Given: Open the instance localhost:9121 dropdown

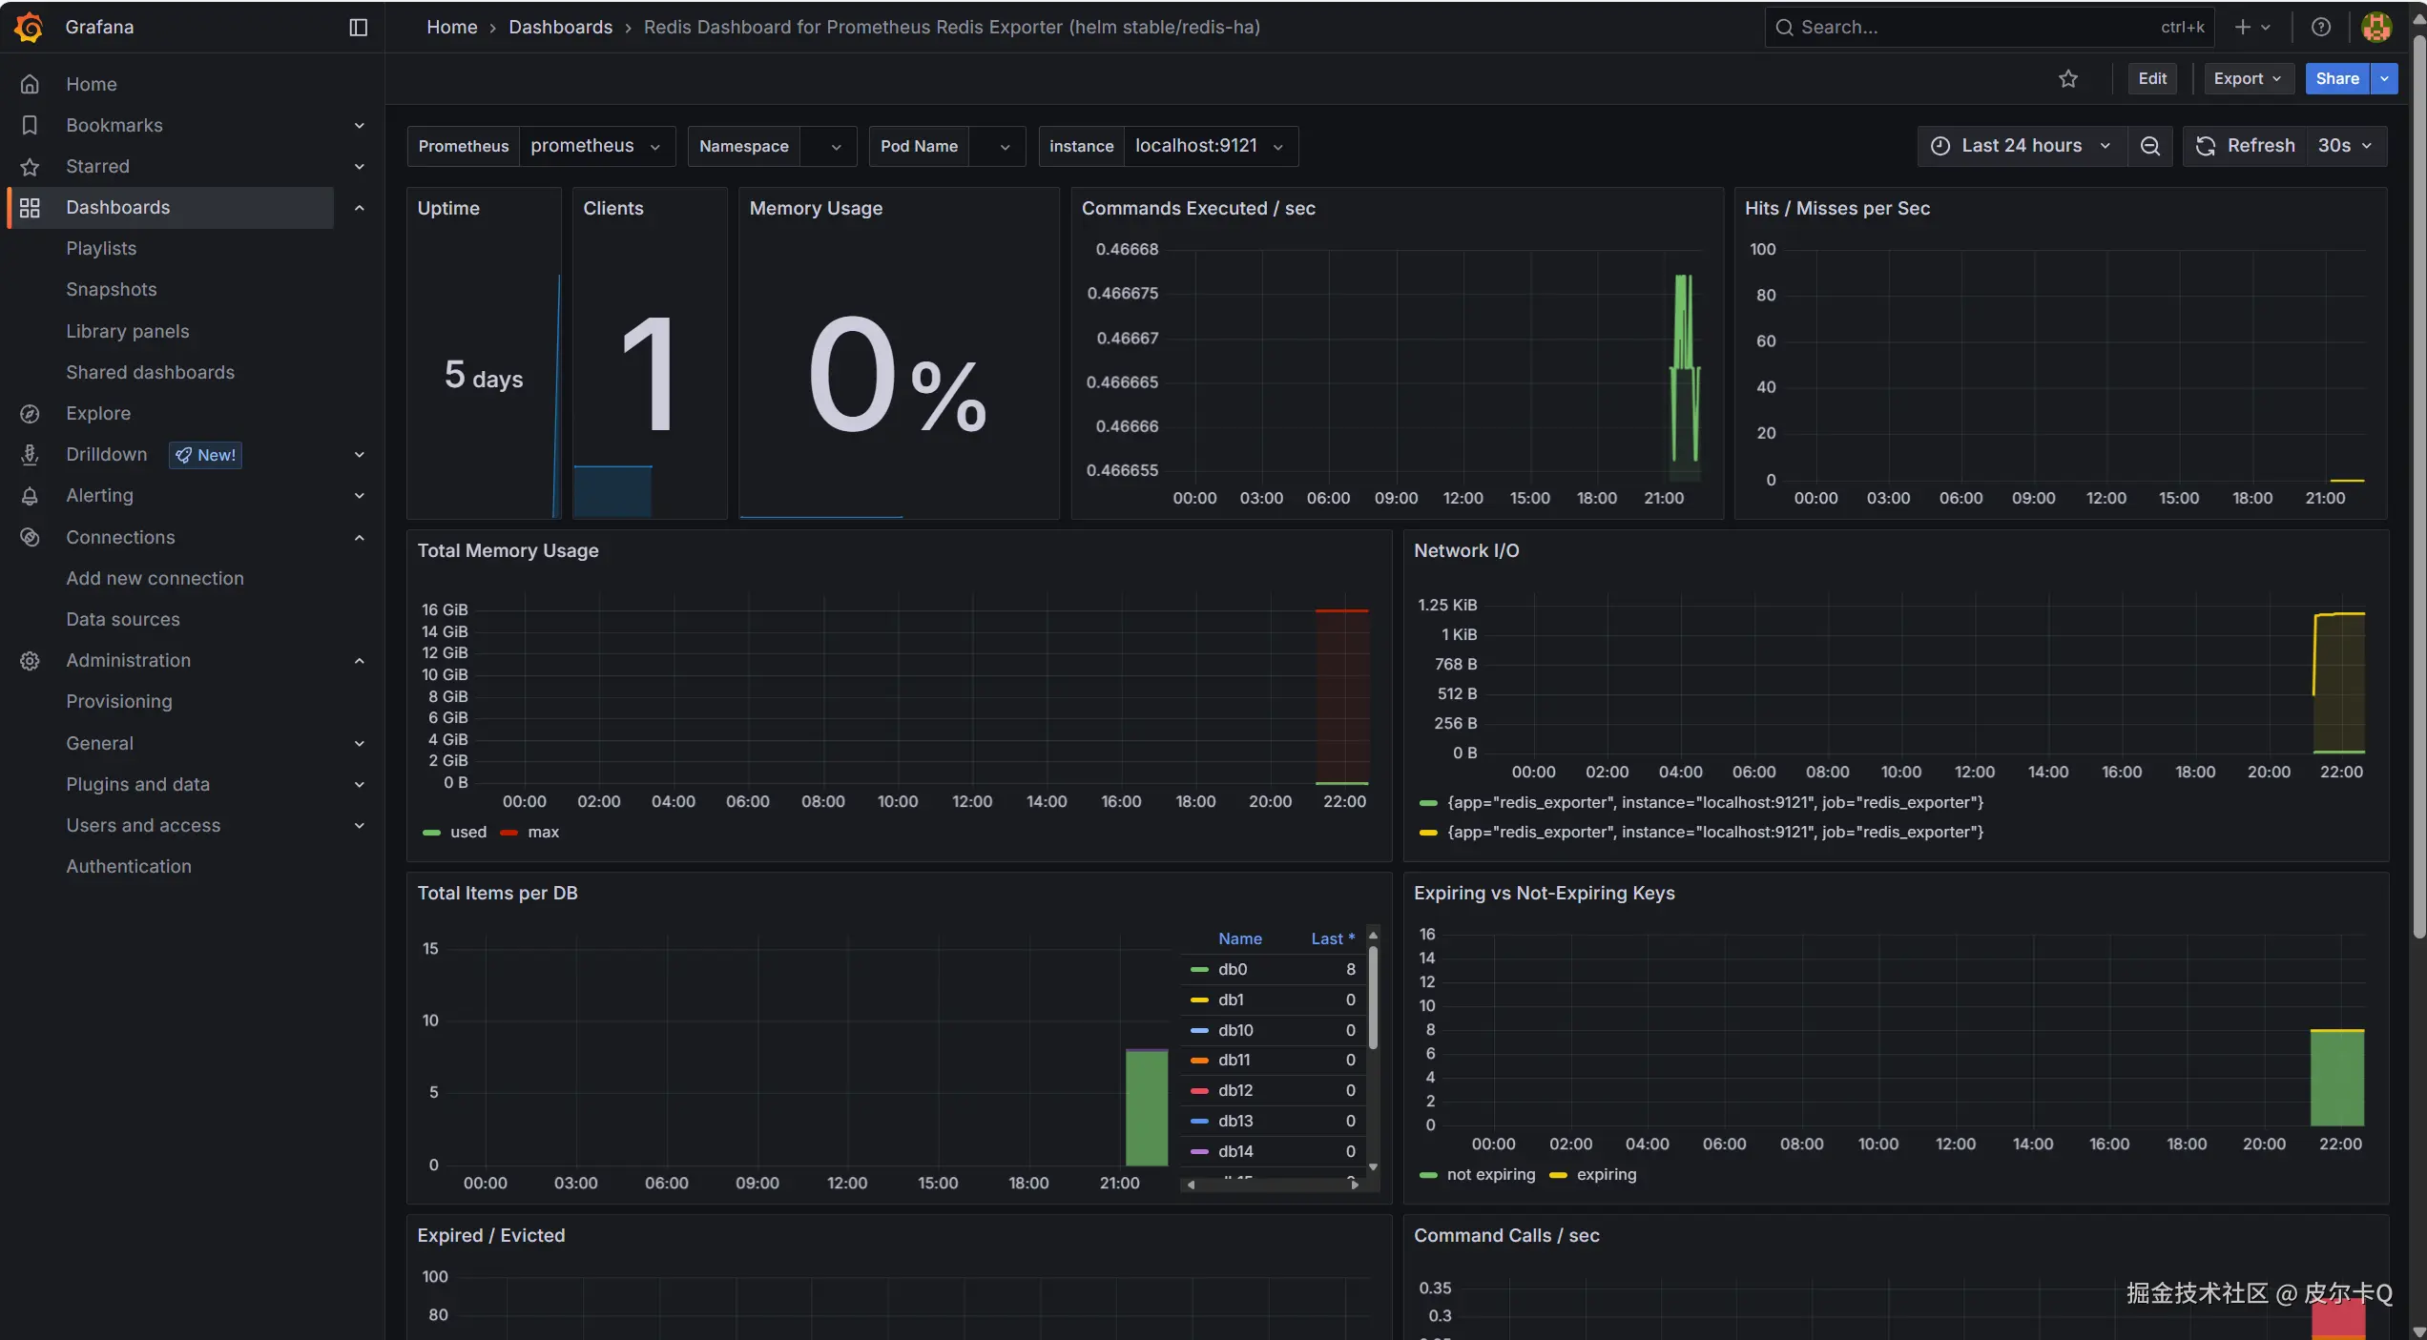Looking at the screenshot, I should click(1209, 146).
